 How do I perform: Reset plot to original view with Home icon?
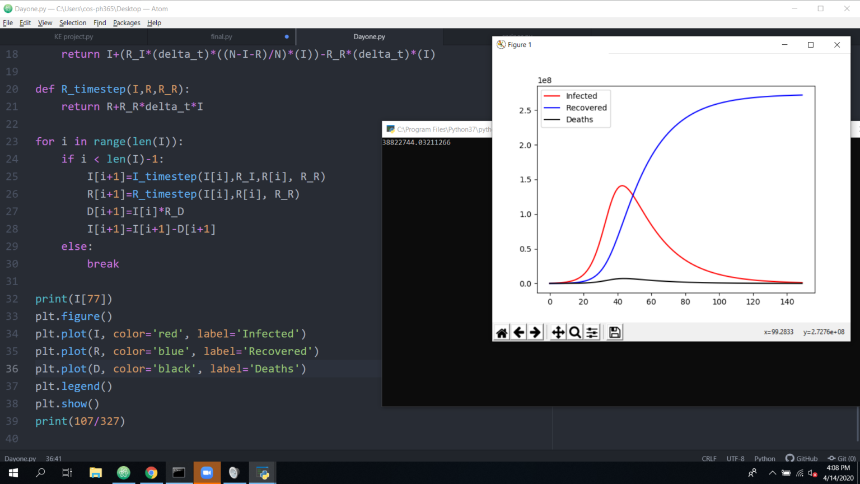coord(502,333)
